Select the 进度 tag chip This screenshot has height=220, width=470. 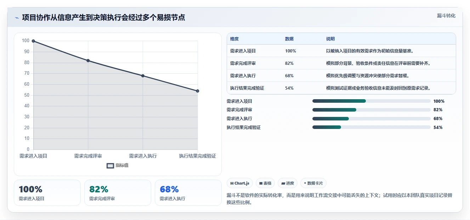[288, 183]
